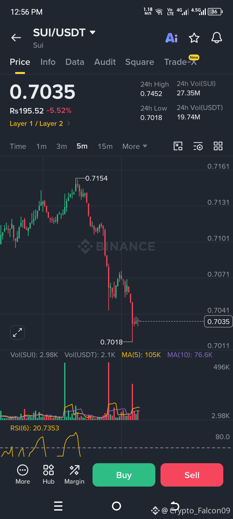Open price alert bell icon

pyautogui.click(x=217, y=38)
